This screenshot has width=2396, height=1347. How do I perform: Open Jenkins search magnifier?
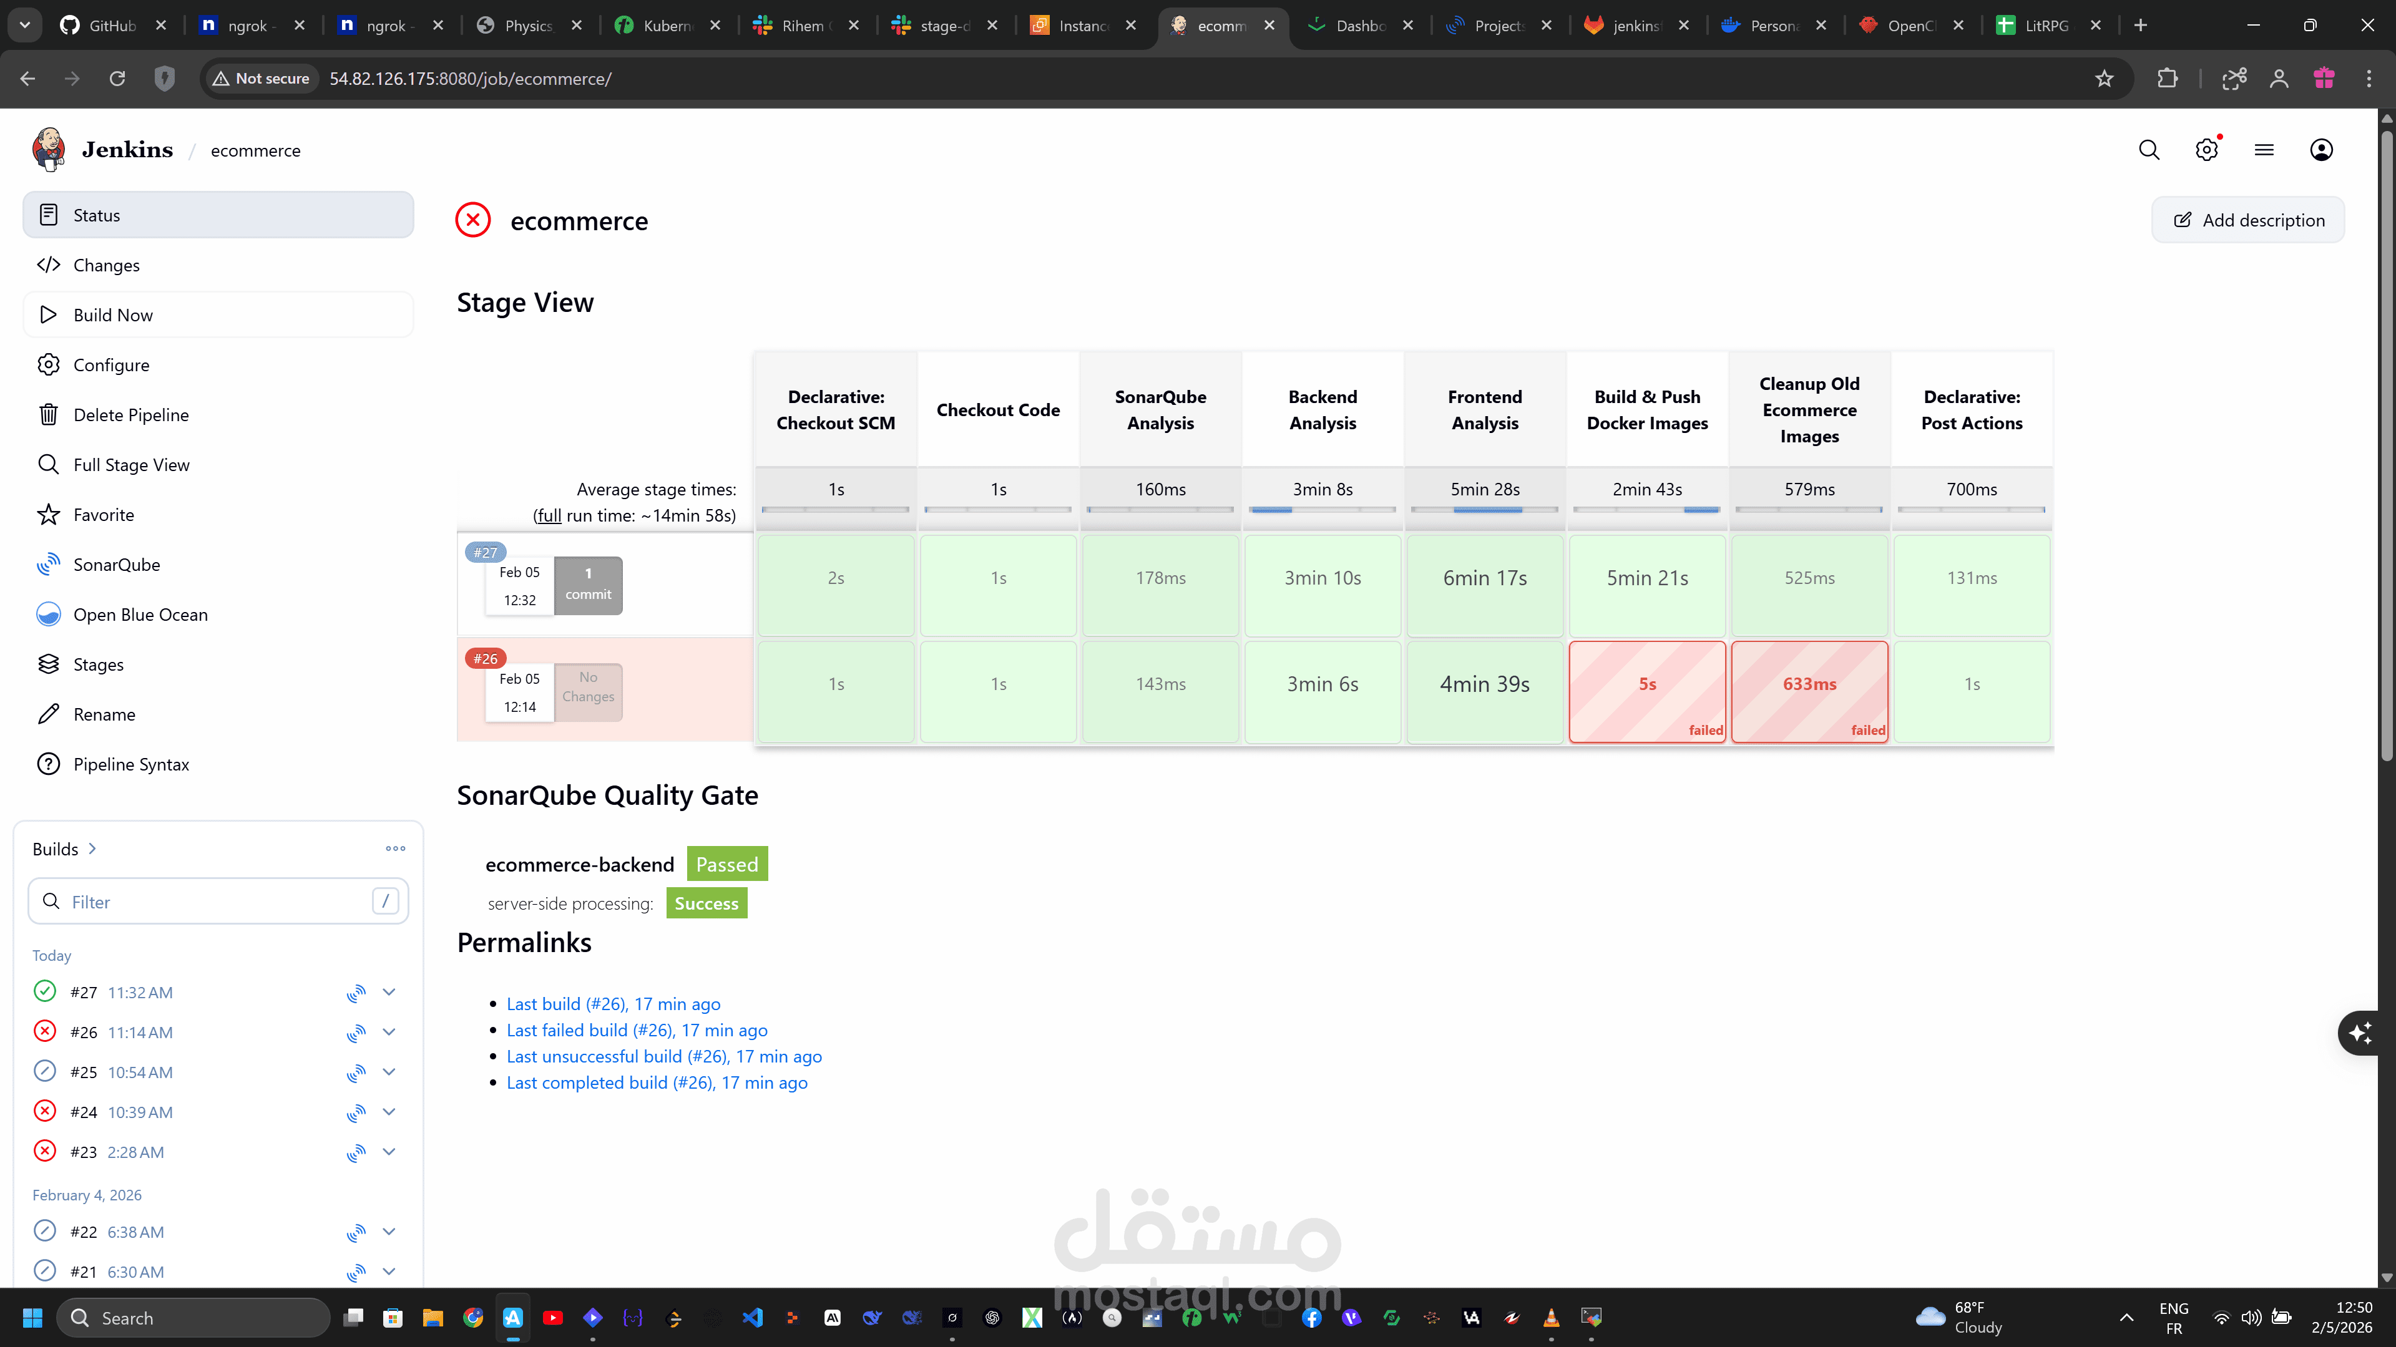point(2149,150)
